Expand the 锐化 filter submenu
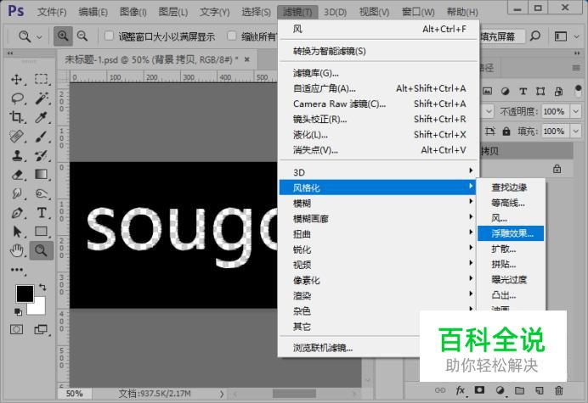588x403 pixels. pyautogui.click(x=378, y=249)
